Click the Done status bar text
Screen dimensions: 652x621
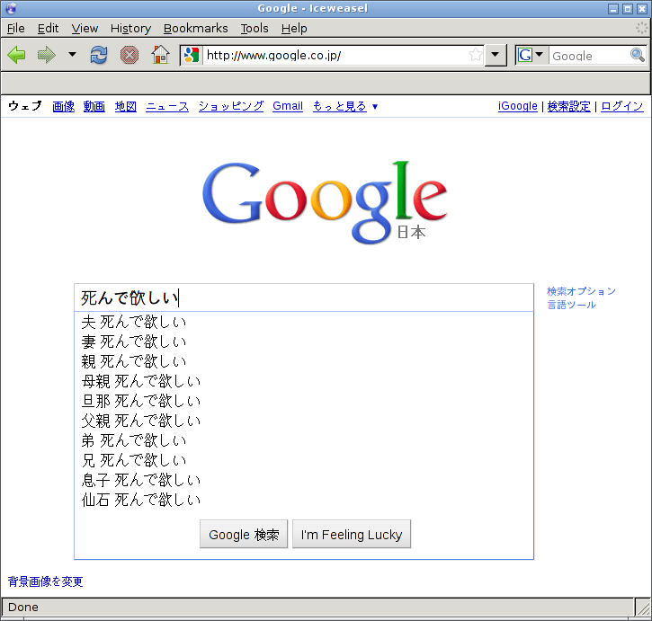23,608
